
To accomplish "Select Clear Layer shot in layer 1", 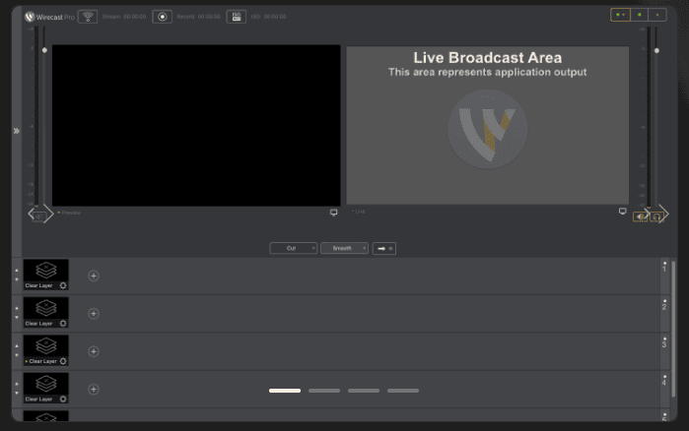I will pyautogui.click(x=46, y=275).
